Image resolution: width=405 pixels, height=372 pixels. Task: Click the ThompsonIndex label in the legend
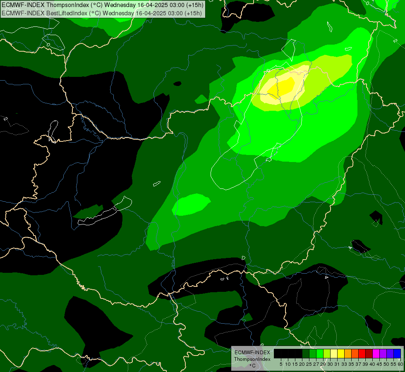252,359
